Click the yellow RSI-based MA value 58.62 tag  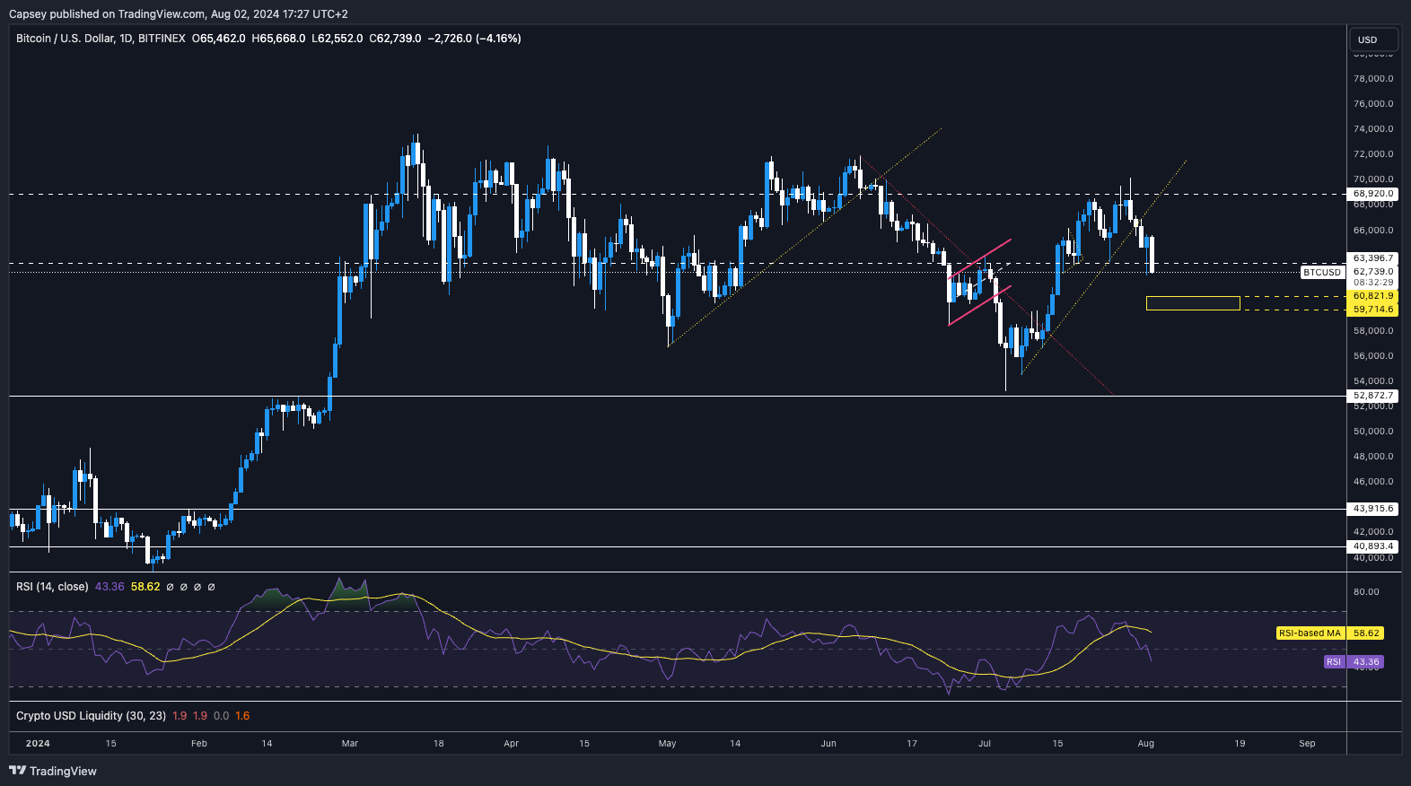pyautogui.click(x=1365, y=633)
